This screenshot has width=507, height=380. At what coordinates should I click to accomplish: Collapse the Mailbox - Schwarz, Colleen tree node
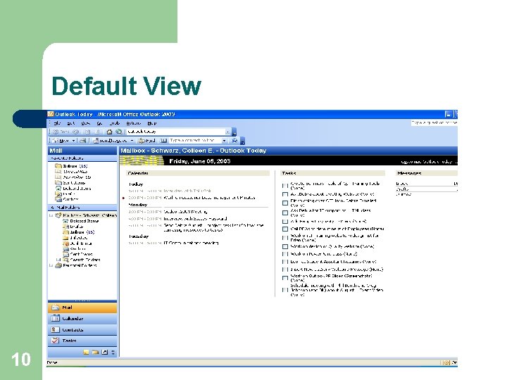[x=51, y=215]
